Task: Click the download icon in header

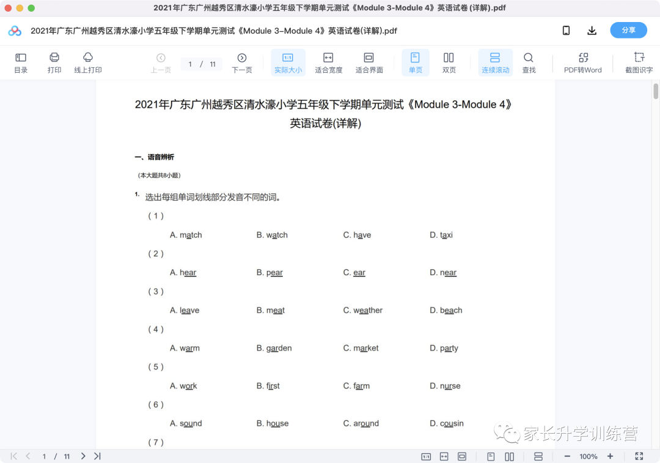Action: coord(592,31)
